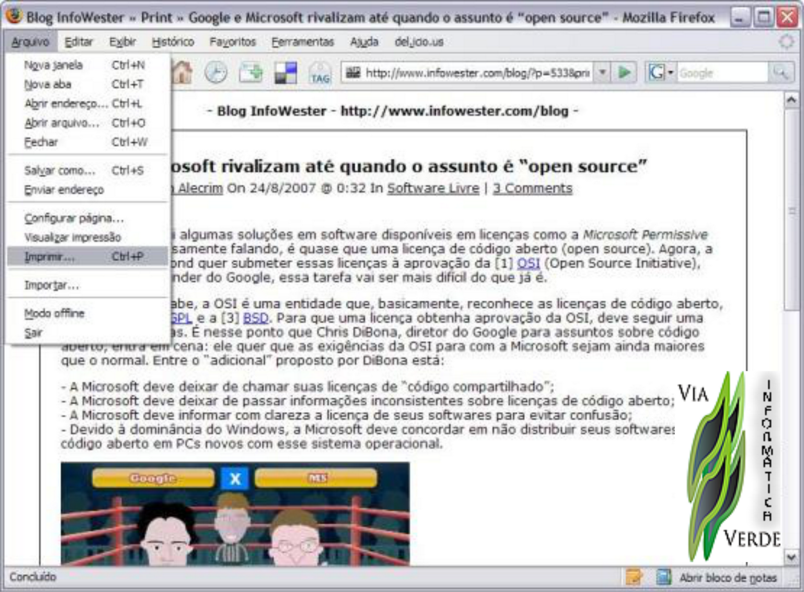Choose Fechar in Arquivo menu
Viewport: 804px width, 592px height.
point(88,142)
